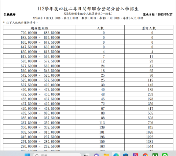The image size is (176, 156).
Task: Select range 385.00000 - 367.50000
Action: (40, 118)
